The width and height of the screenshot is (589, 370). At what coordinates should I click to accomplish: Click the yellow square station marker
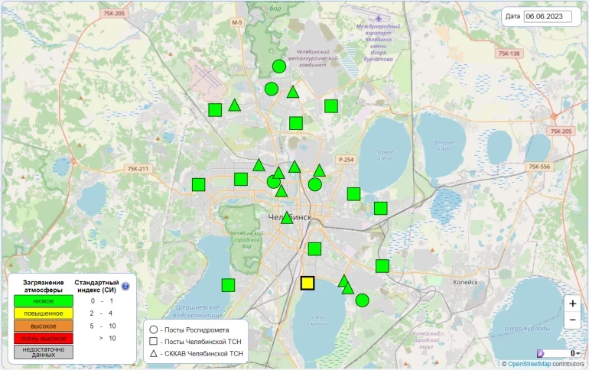point(308,283)
